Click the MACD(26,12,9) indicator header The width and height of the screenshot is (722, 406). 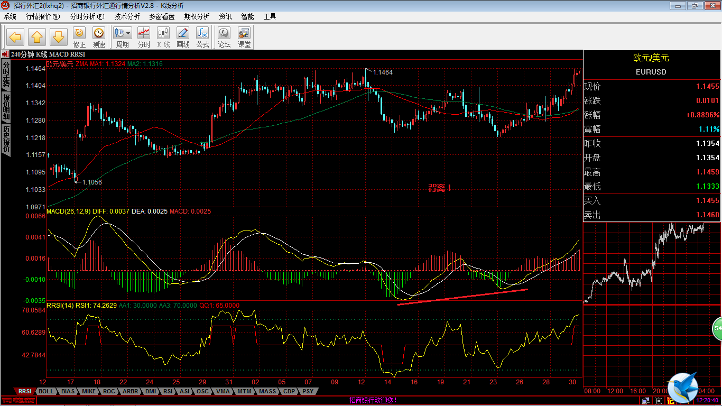(x=68, y=211)
